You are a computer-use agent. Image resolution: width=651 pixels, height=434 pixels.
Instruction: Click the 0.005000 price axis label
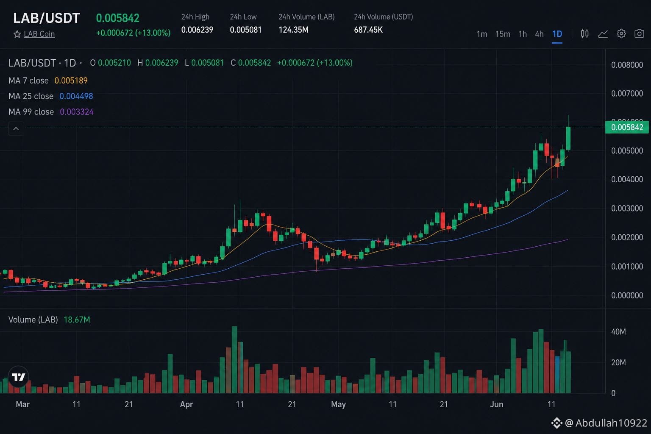[627, 150]
